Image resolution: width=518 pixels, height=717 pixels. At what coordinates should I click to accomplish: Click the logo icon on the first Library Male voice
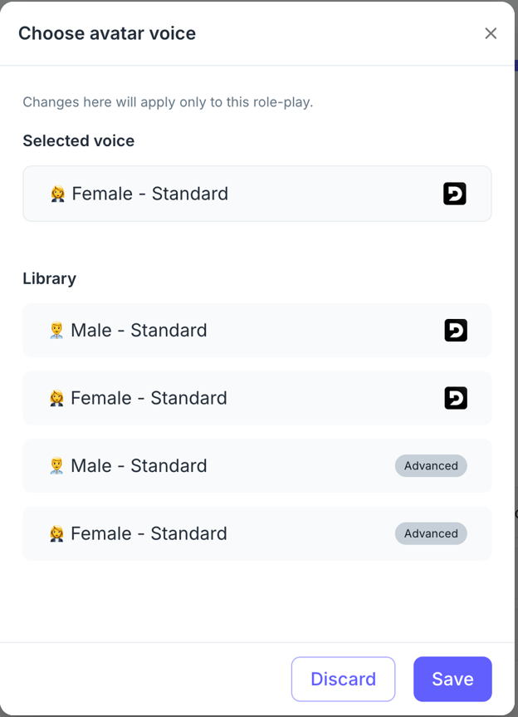coord(456,331)
